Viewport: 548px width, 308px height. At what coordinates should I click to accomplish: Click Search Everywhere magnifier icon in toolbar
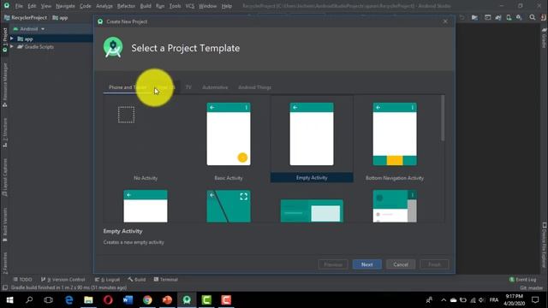(x=533, y=17)
